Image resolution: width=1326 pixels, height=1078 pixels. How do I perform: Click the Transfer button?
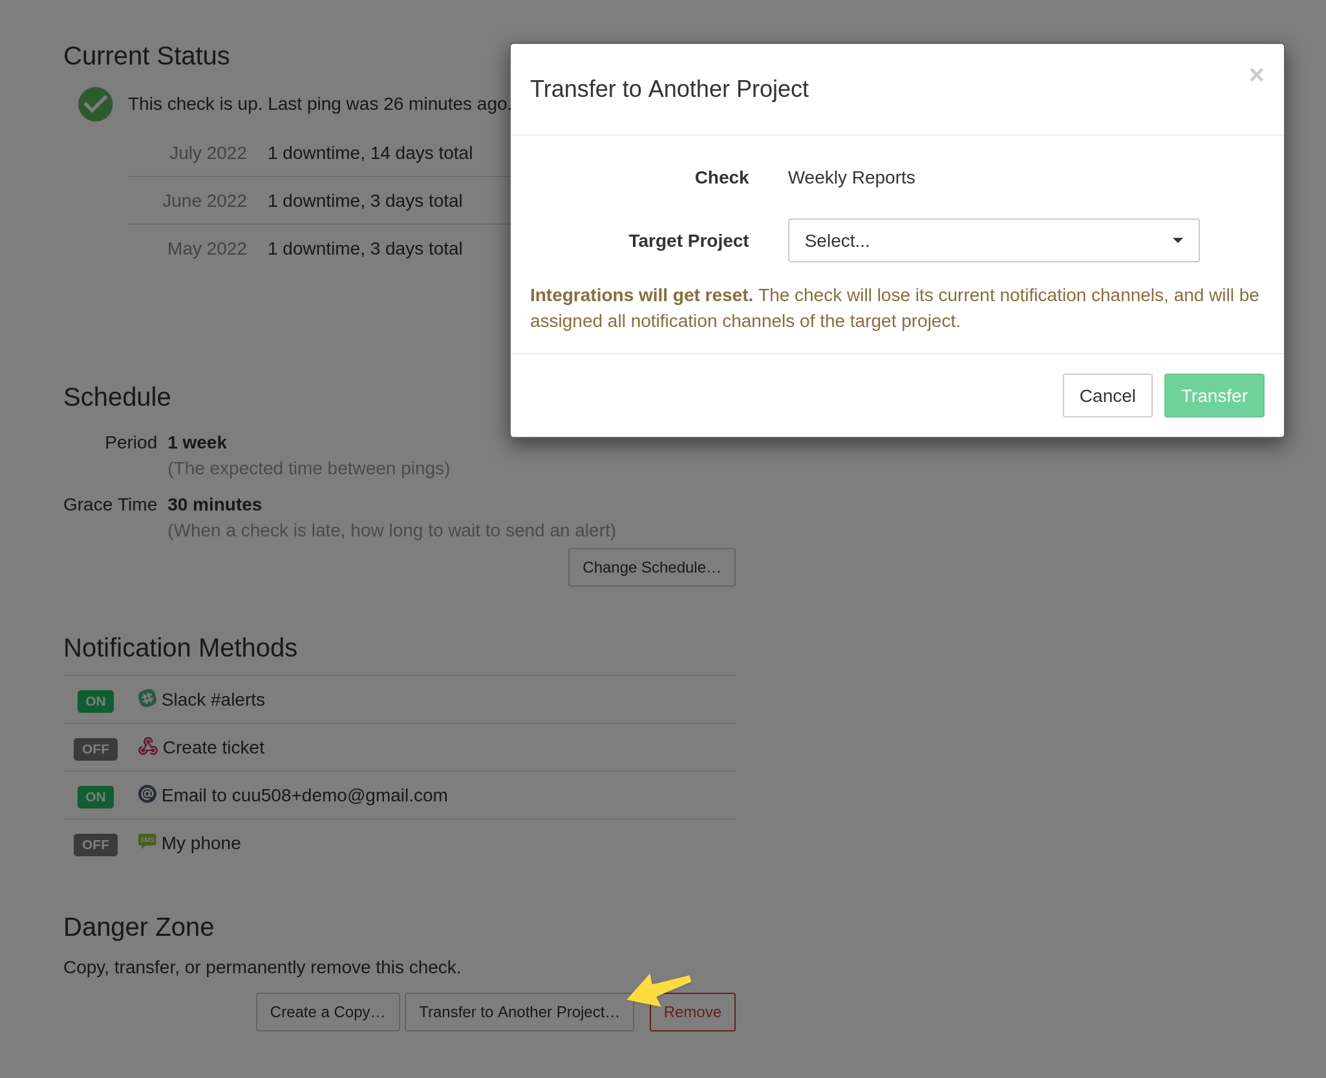click(1214, 395)
